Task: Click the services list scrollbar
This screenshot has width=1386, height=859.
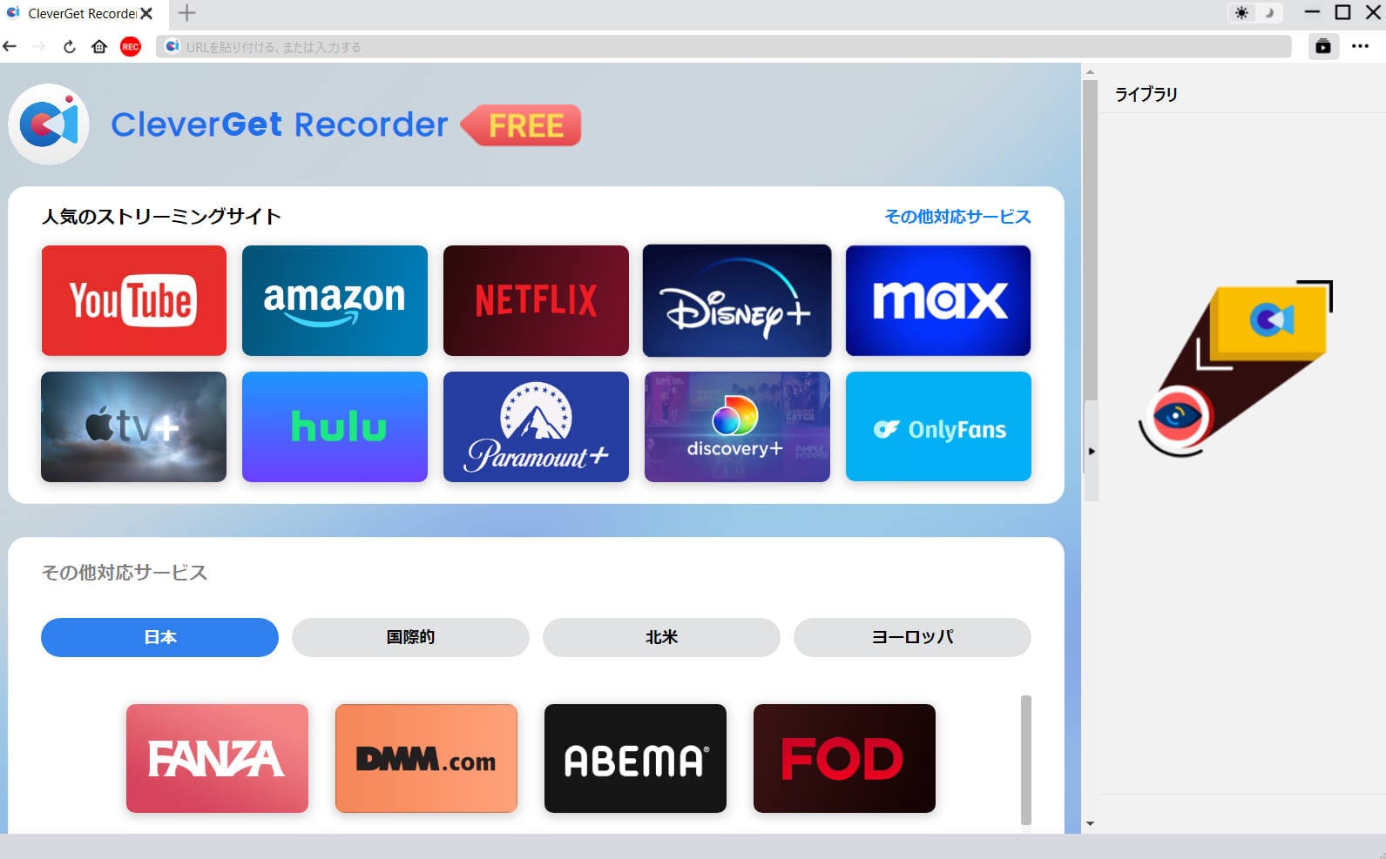Action: [x=1026, y=760]
